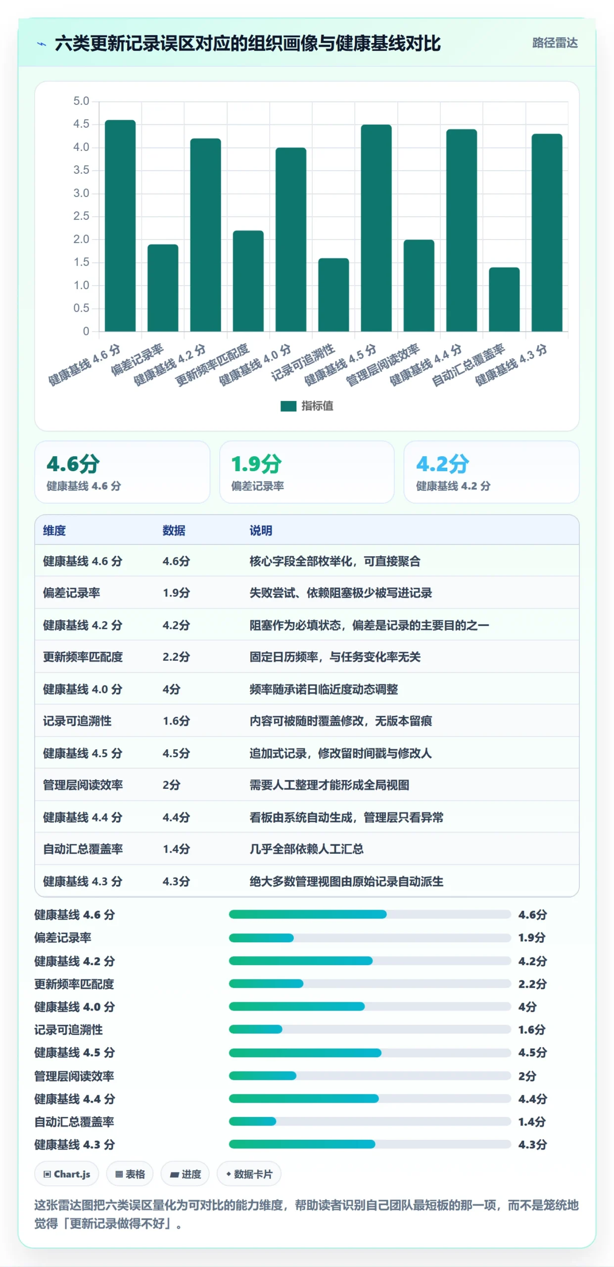The width and height of the screenshot is (614, 1267).
Task: Click the chart bar for 健康基线 4.4 分
Action: [x=462, y=230]
